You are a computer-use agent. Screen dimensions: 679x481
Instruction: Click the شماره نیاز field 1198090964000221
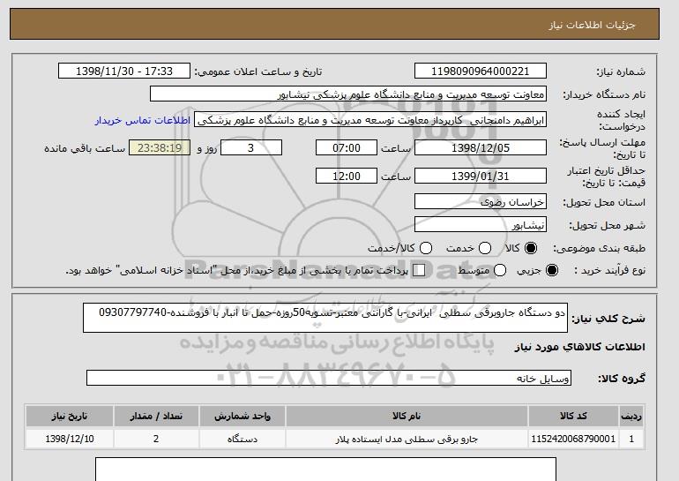tap(481, 71)
